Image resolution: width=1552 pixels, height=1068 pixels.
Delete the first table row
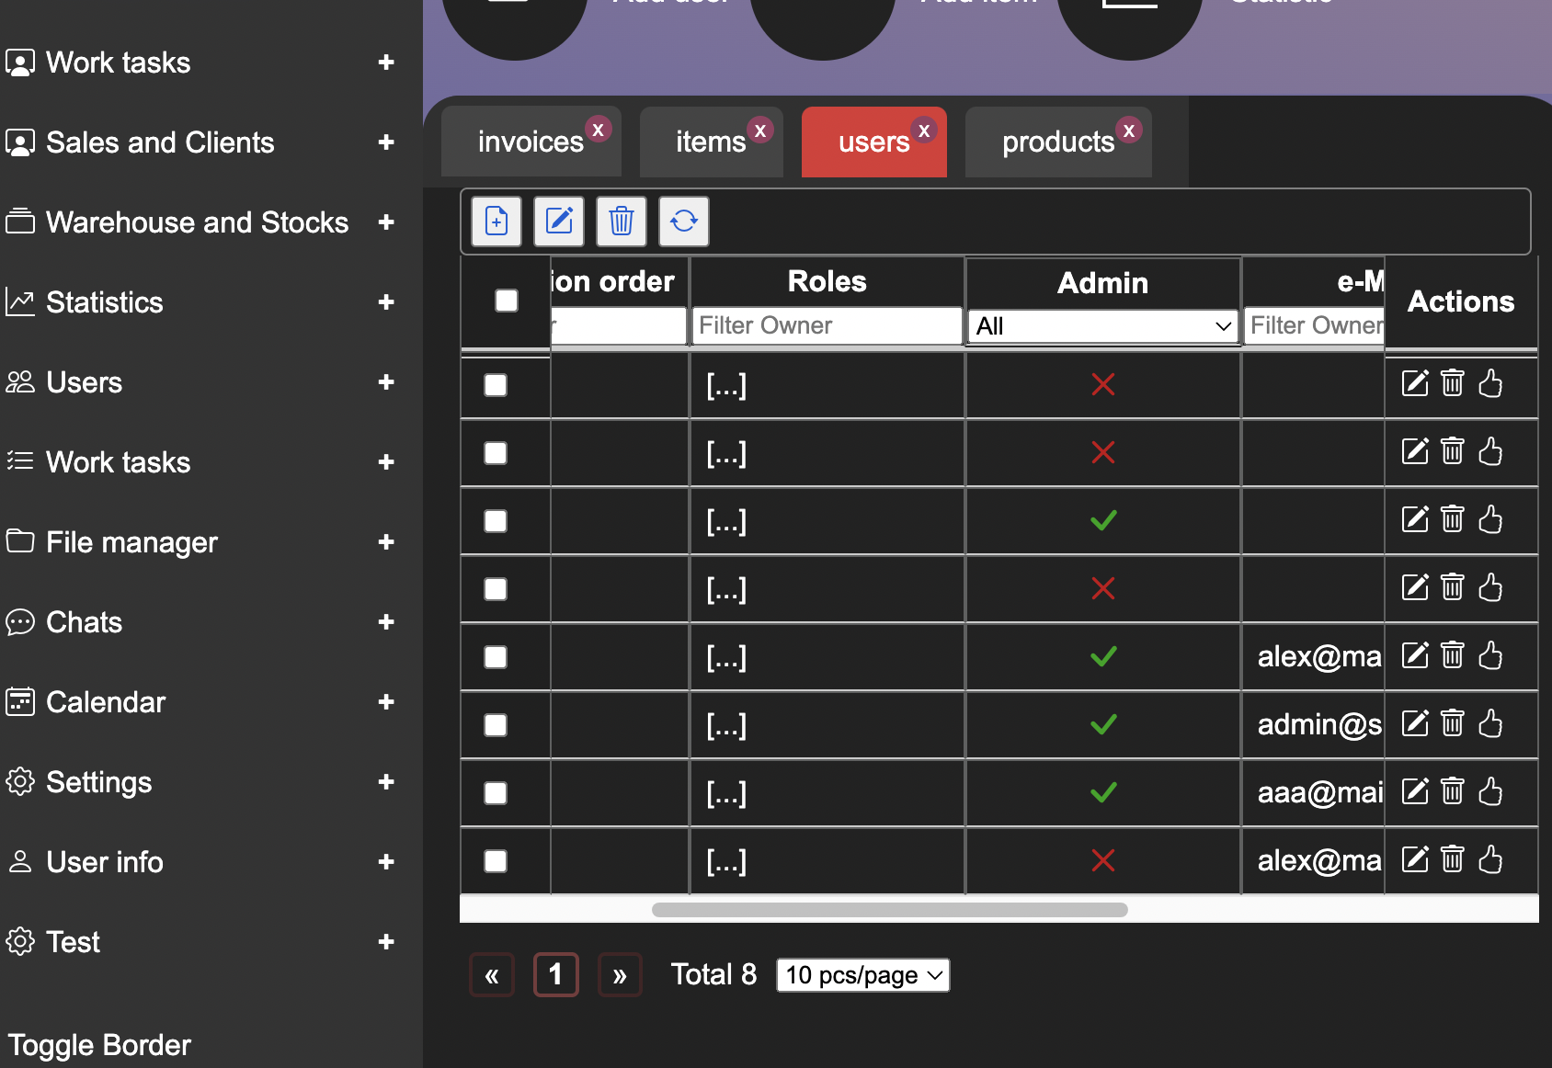pos(1453,383)
